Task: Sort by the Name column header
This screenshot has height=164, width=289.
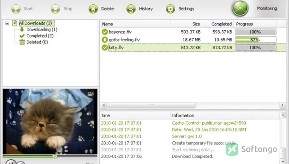Action: click(135, 24)
